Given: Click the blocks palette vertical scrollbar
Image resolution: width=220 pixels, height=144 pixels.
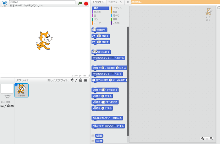Looking at the screenshot, I should point(128,81).
